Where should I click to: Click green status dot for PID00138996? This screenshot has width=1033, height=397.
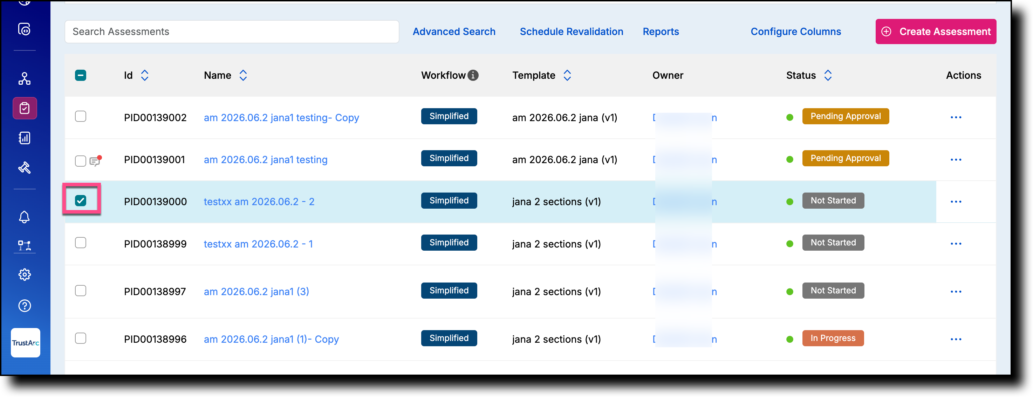click(790, 339)
